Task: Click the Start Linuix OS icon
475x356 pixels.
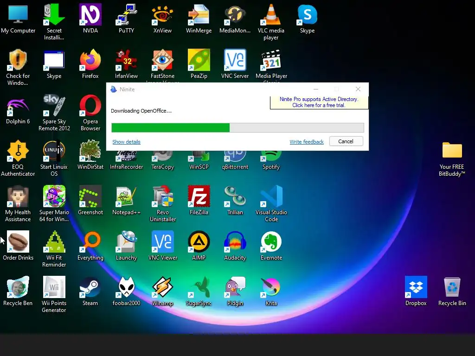Action: 54,151
